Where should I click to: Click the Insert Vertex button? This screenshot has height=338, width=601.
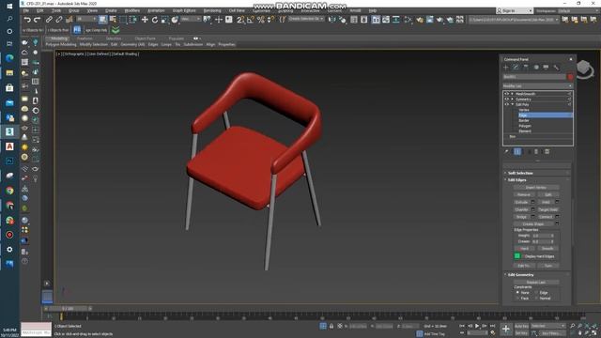pyautogui.click(x=536, y=188)
